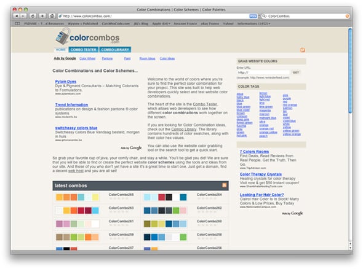Open the RSS feed icon in latest combos header
363x269 pixels.
tap(225, 185)
